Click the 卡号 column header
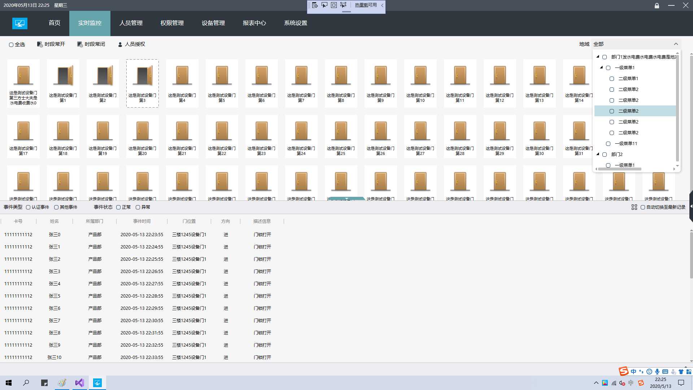Image resolution: width=693 pixels, height=390 pixels. pos(18,221)
